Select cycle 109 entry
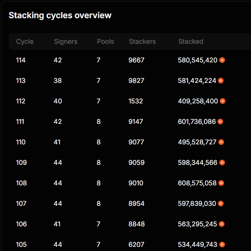Viewport: 251px width, 251px height. pyautogui.click(x=130, y=163)
